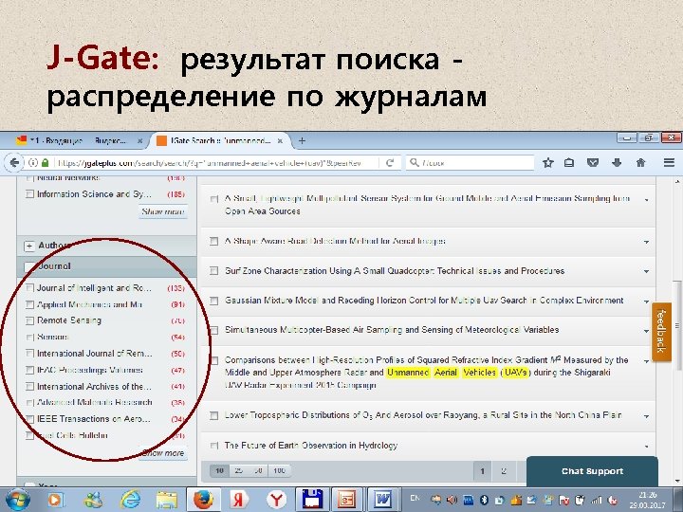This screenshot has height=512, width=683.
Task: Show 25 results per page
Action: pyautogui.click(x=238, y=470)
